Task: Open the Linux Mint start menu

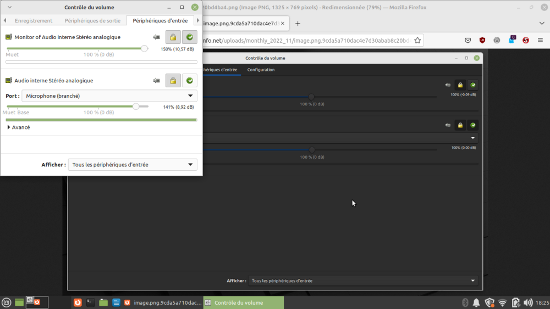Action: (7, 302)
